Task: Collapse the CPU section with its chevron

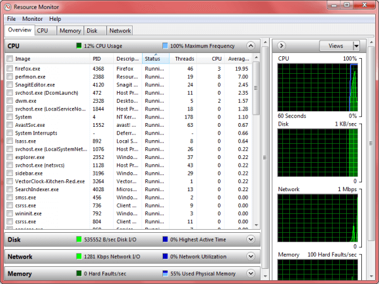Action: coord(251,45)
